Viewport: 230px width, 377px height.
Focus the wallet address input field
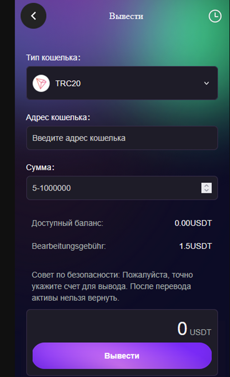coord(122,138)
